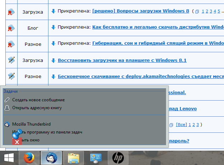The image size is (224, 165).
Task: Click multipage icon before [Все] link
Action: point(171,125)
